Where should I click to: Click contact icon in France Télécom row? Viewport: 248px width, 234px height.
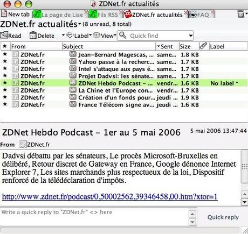[x=15, y=104]
